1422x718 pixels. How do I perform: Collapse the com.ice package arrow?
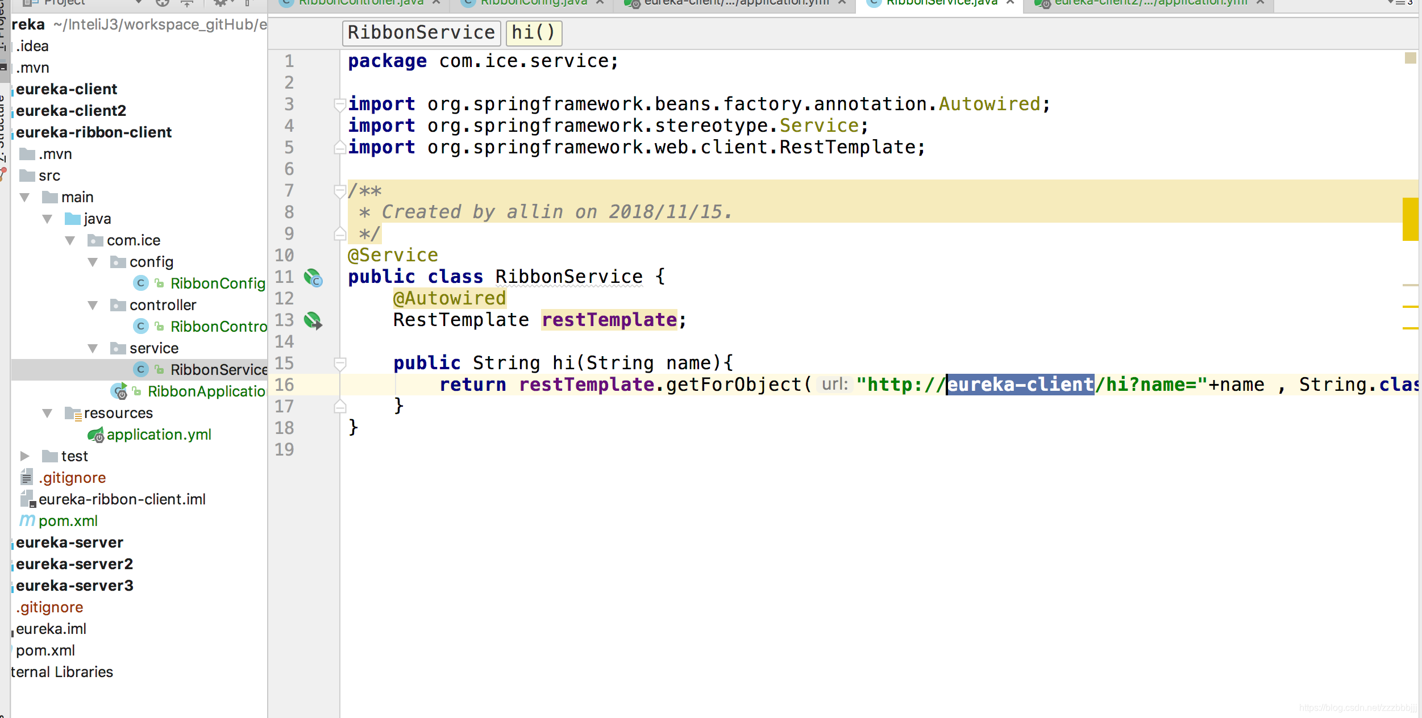(70, 241)
